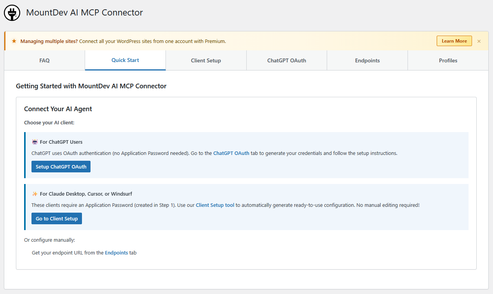Click the star icon in the Premium banner
Screen dimensions: 493x294
14,41
